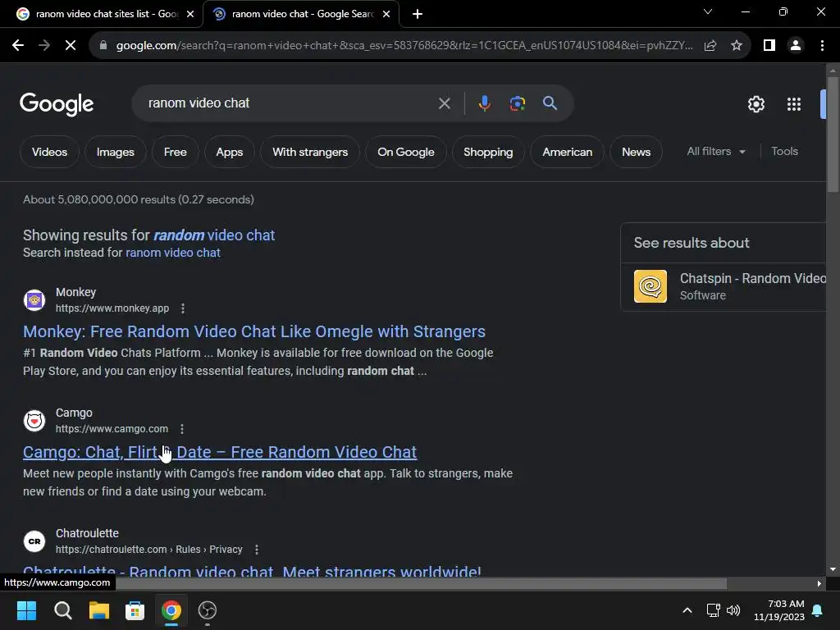The width and height of the screenshot is (840, 630).
Task: Click the Camgo site favicon
Action: (x=34, y=421)
